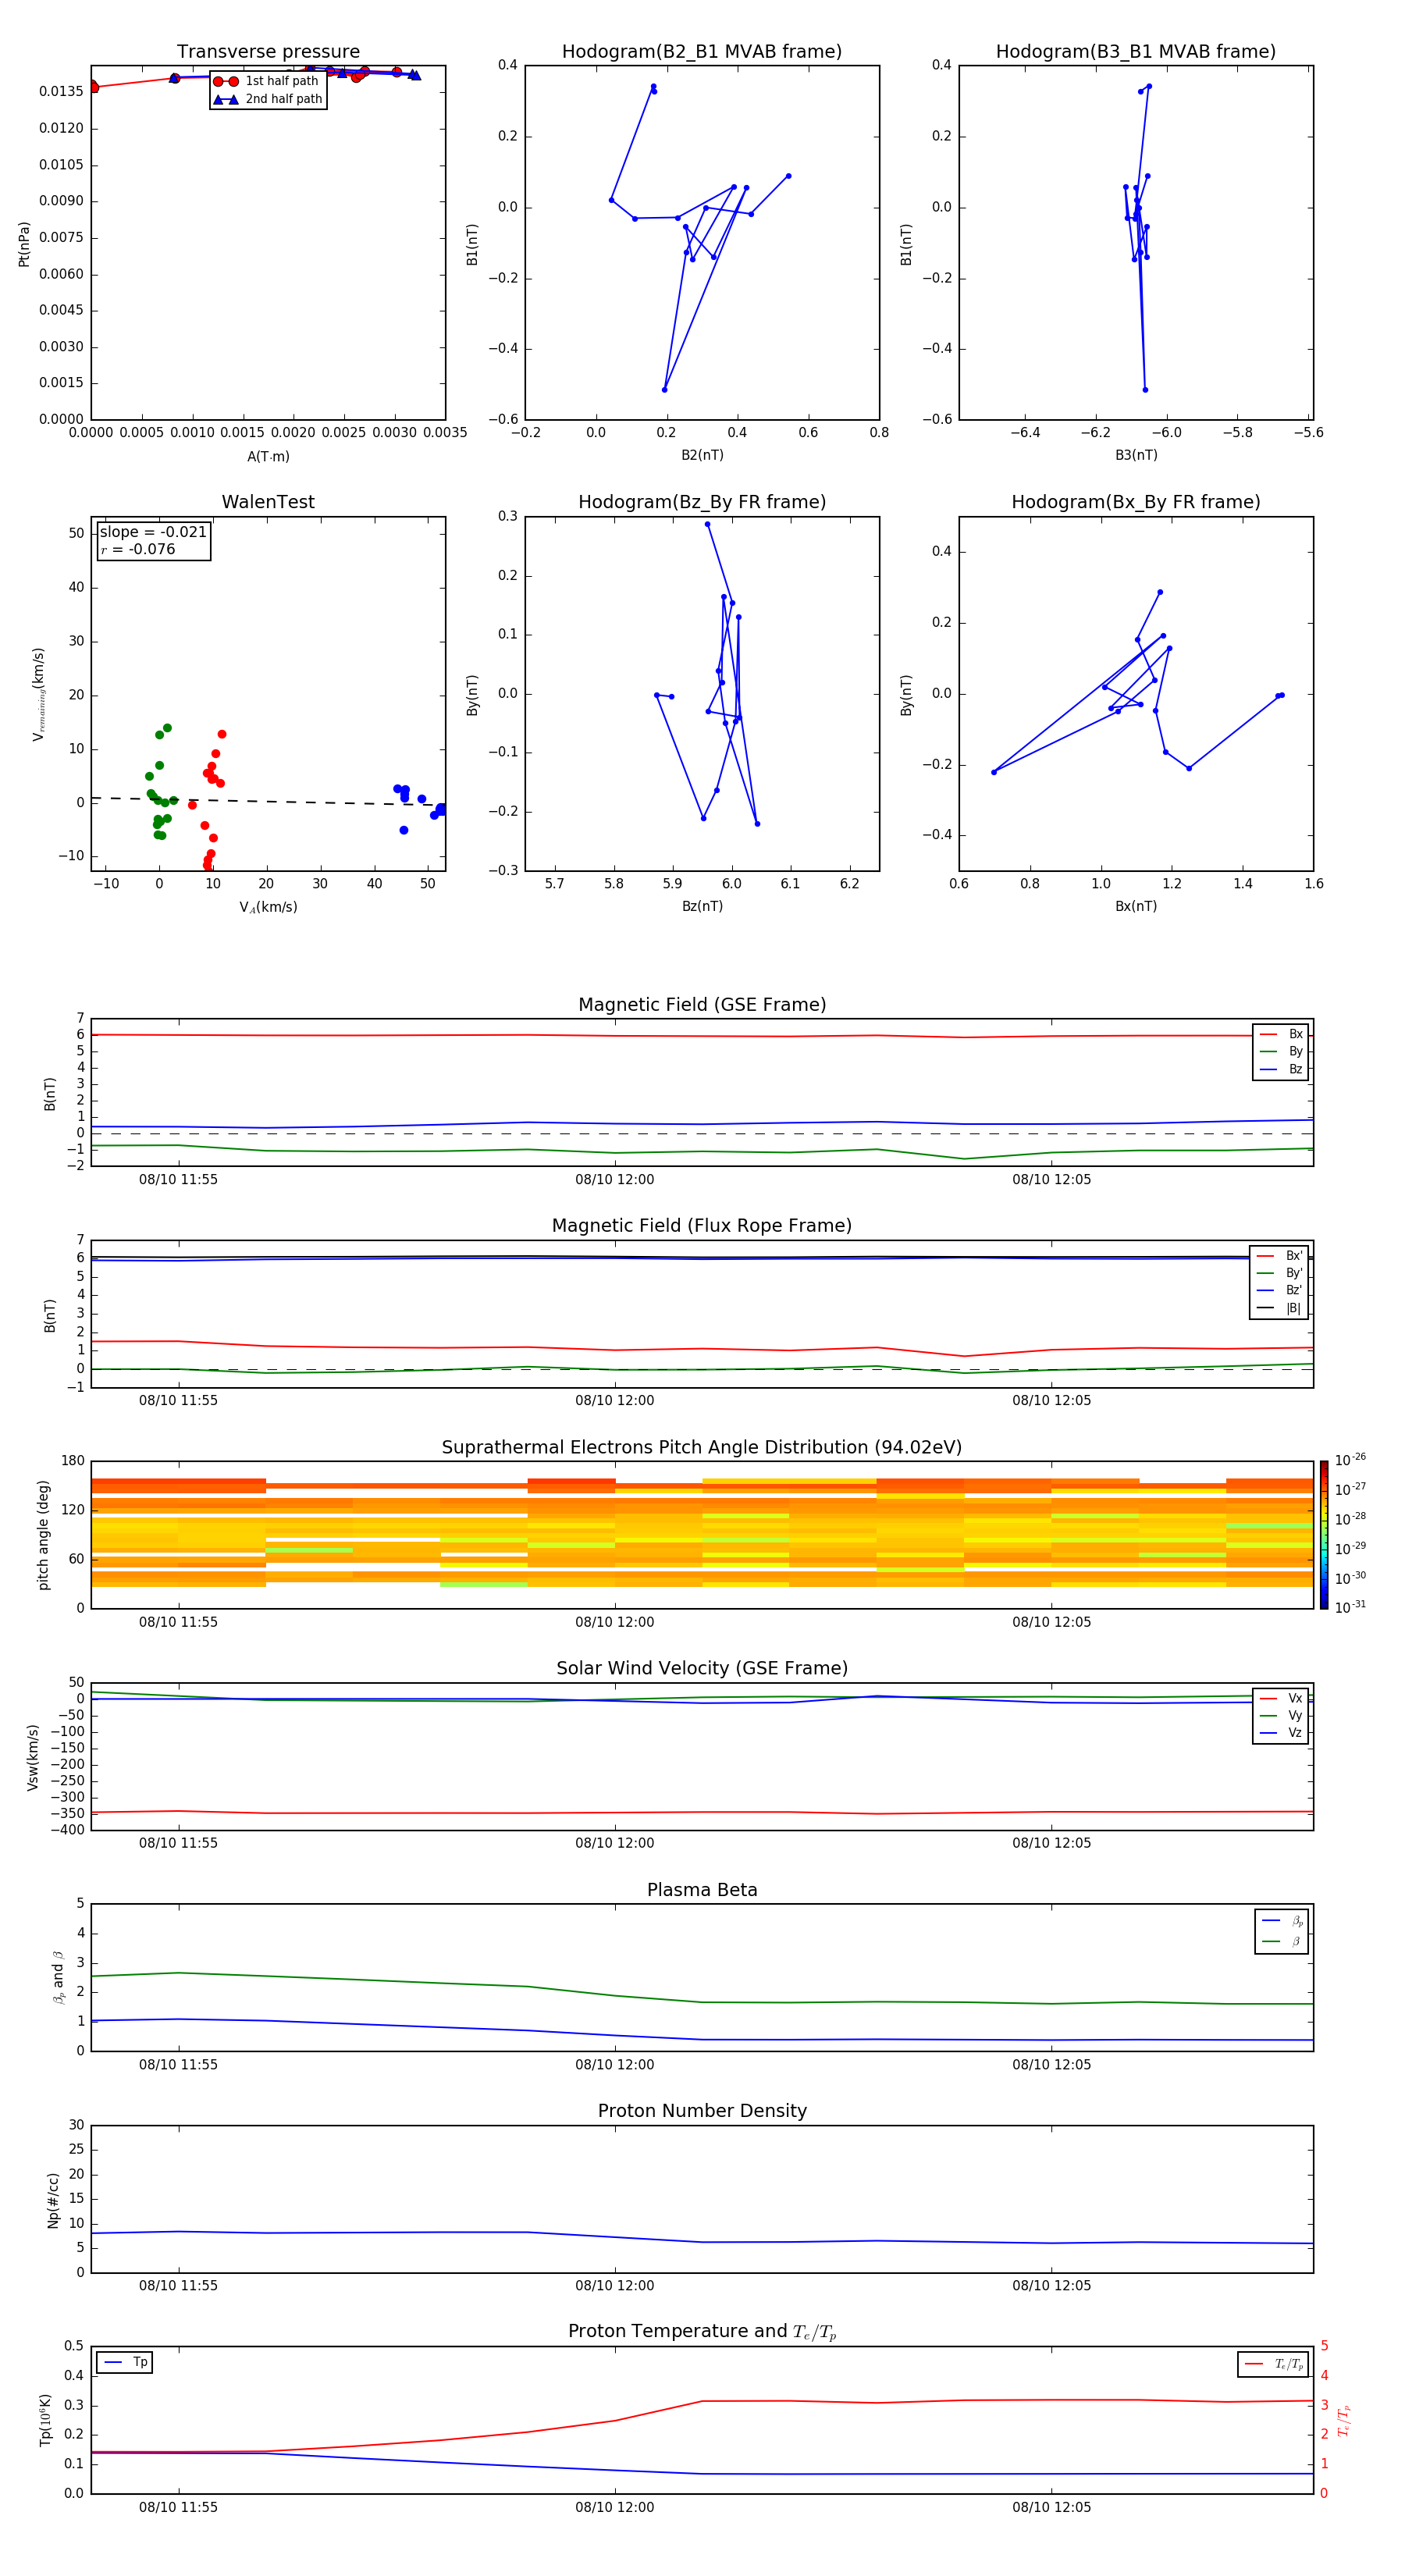Click the Bz' entry in flux rope legend

tap(1280, 1290)
